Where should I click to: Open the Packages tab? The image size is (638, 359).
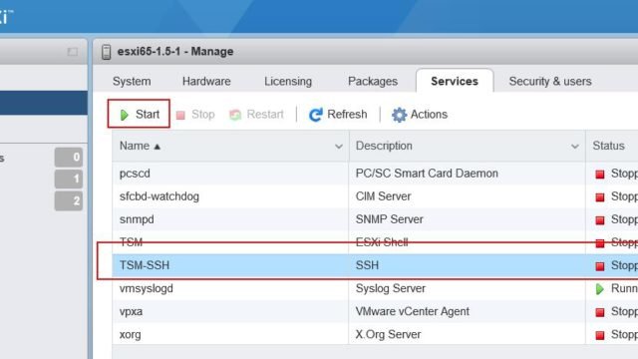[373, 82]
